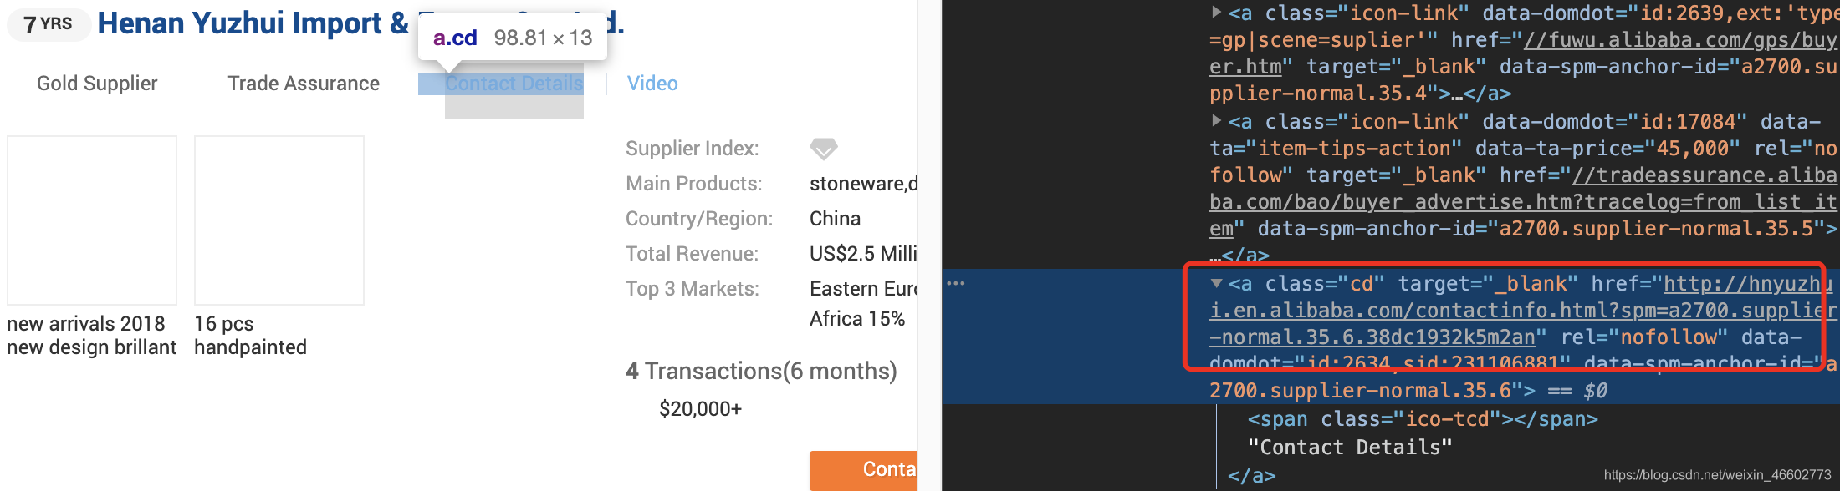This screenshot has width=1840, height=491.
Task: Click the tradeassurance.alibaba href link in code
Action: coord(1523,201)
